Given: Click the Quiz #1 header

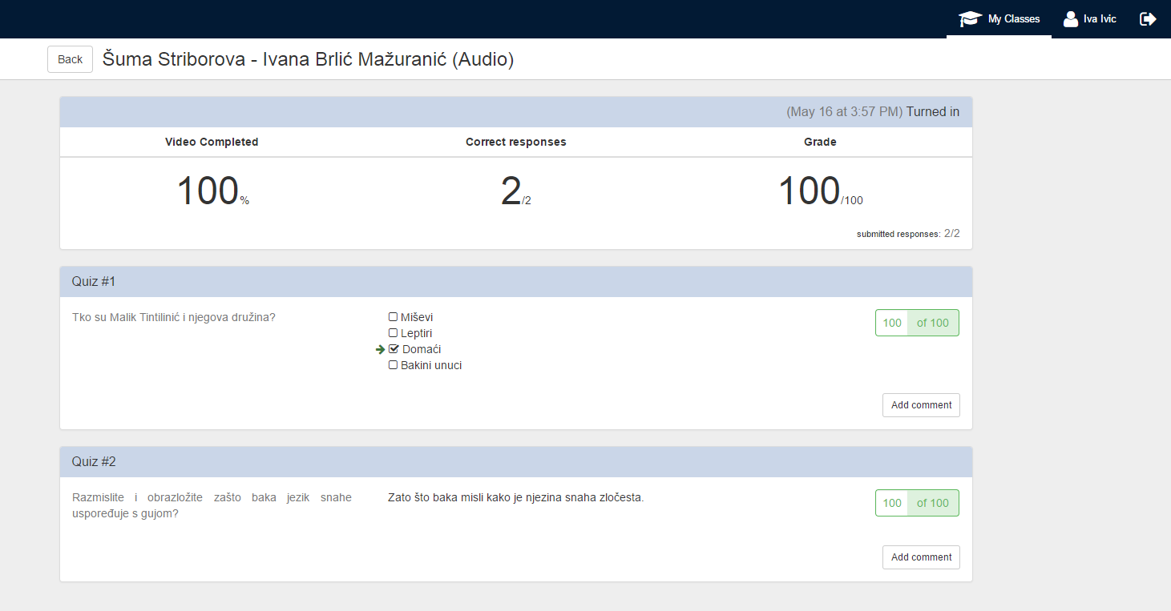Looking at the screenshot, I should pos(94,282).
